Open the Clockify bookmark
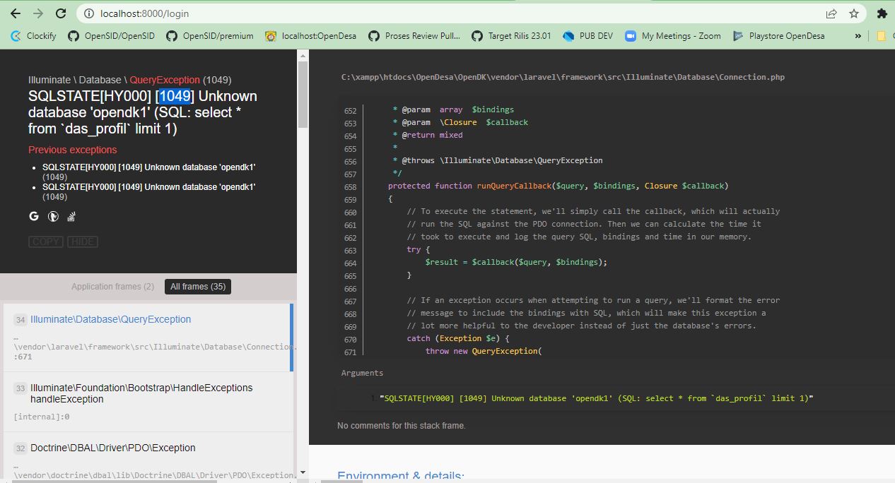Image resolution: width=895 pixels, height=483 pixels. point(33,35)
